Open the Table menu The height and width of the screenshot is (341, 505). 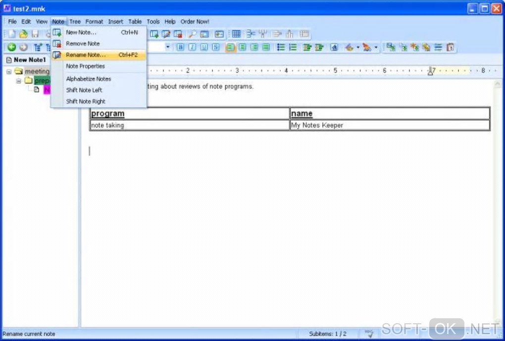point(135,22)
